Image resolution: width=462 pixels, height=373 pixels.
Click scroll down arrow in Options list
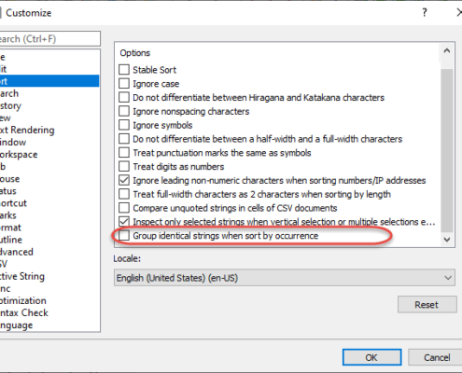[447, 240]
